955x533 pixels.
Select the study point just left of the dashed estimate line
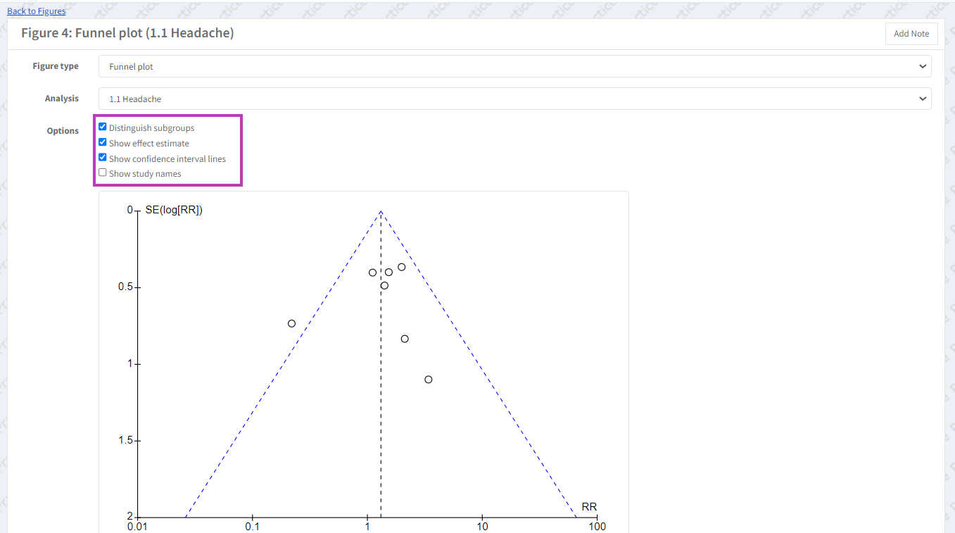(372, 272)
